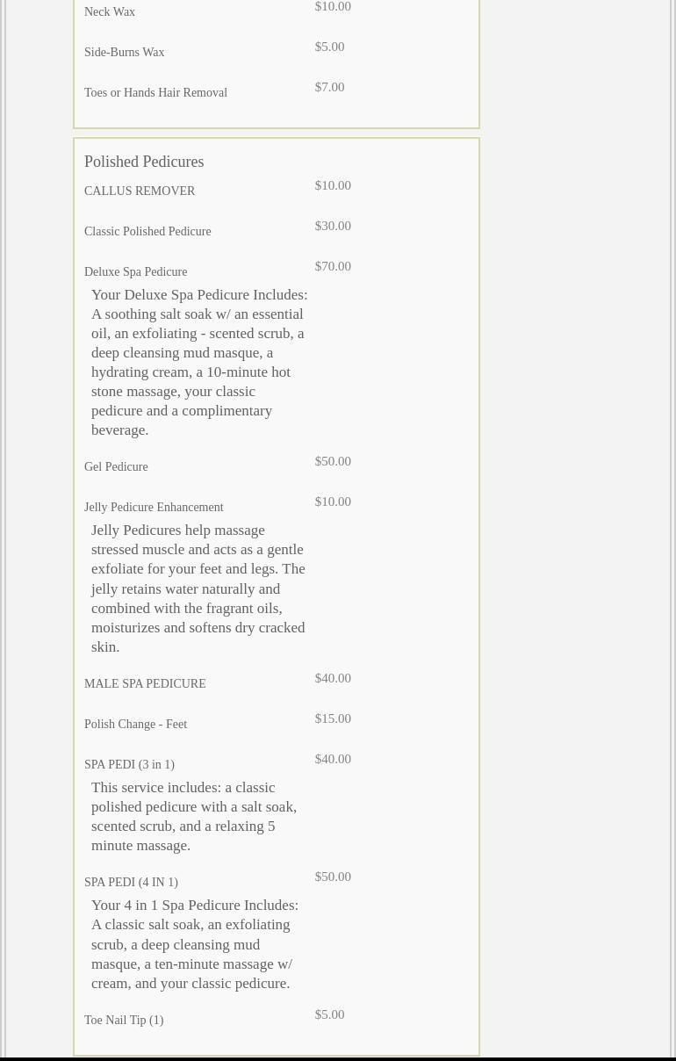Viewport: 676px width, 1061px height.
Task: Select the Side-Burns Wax service
Action: [124, 53]
